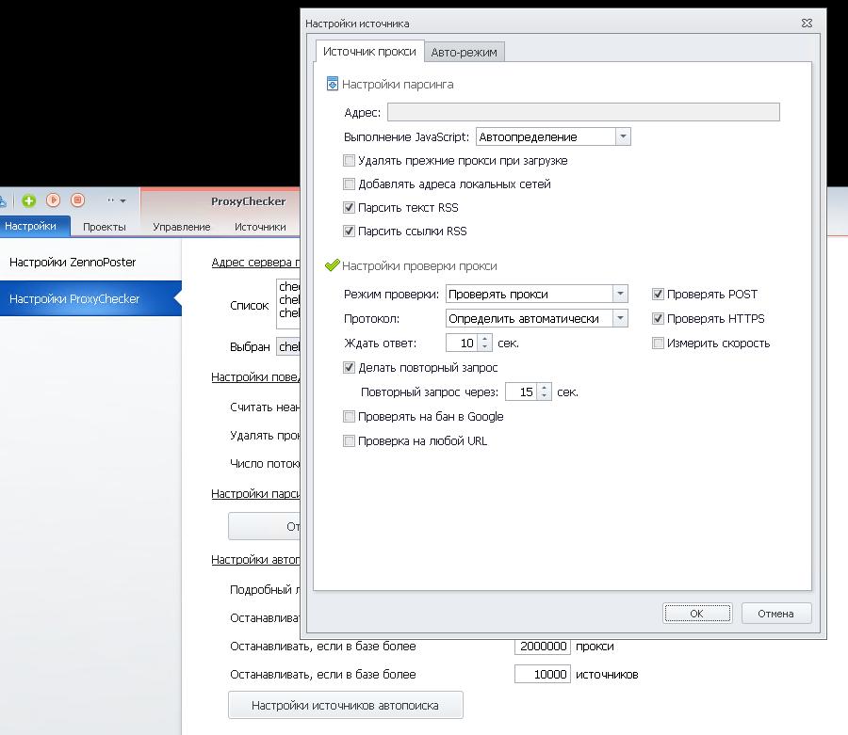
Task: Open the Настройки ribbon tab
Action: pyautogui.click(x=31, y=226)
